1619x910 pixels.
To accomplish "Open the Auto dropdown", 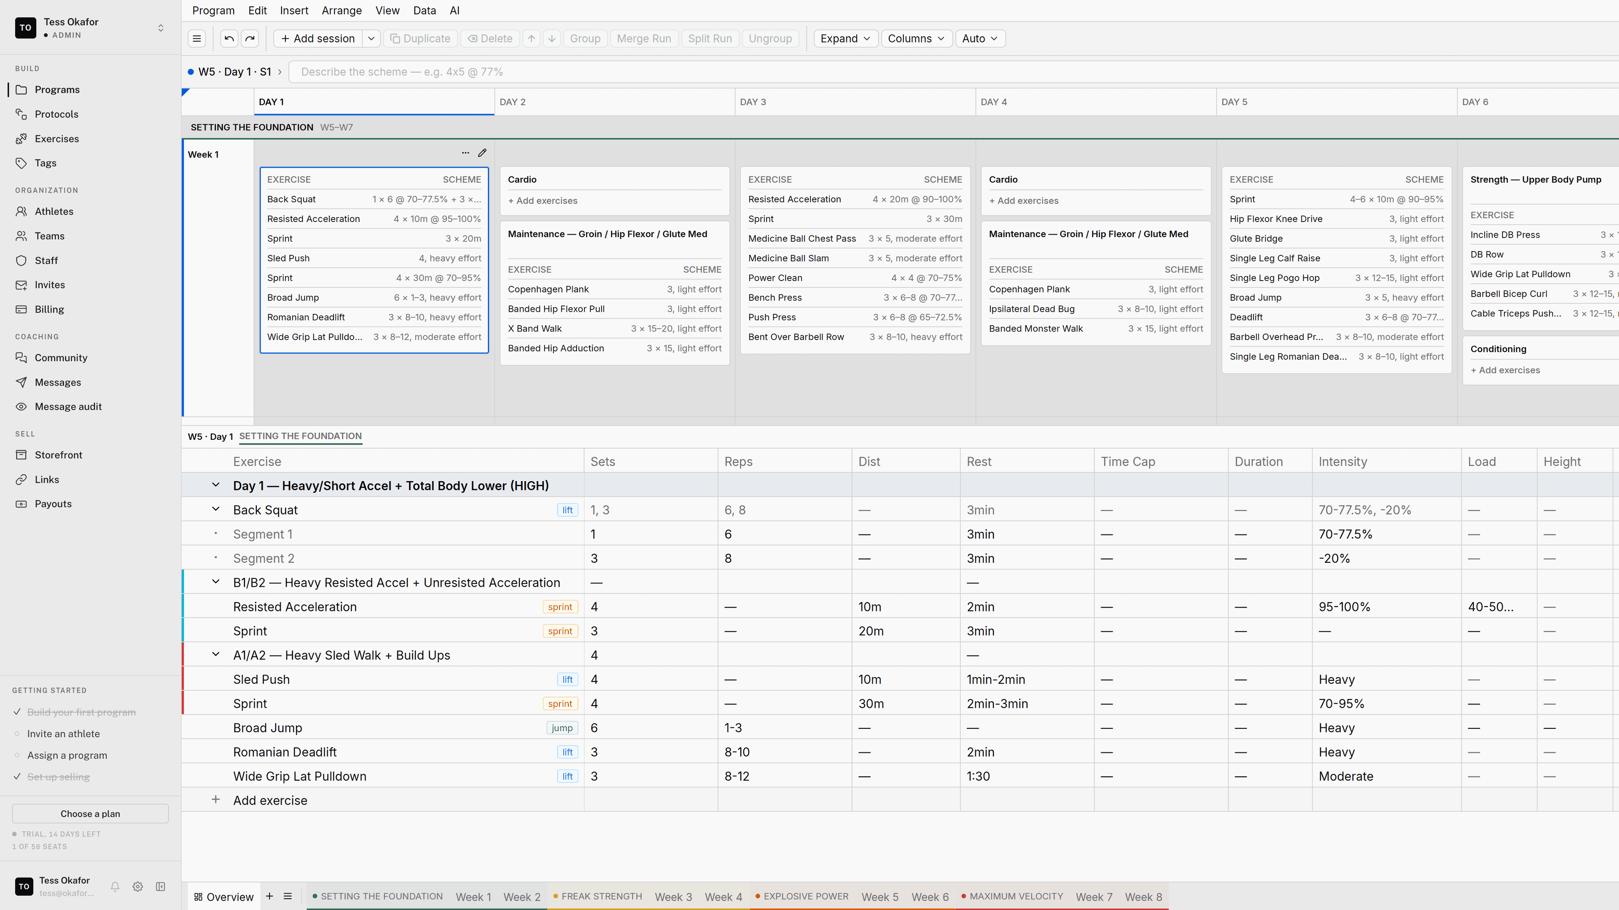I will 980,38.
